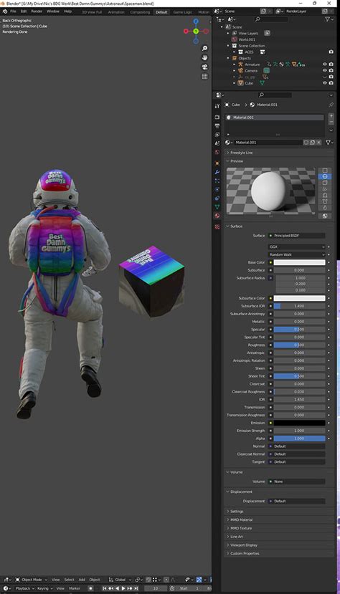340x594 pixels.
Task: Open the View Layer properties tab icon
Action: pyautogui.click(x=217, y=135)
